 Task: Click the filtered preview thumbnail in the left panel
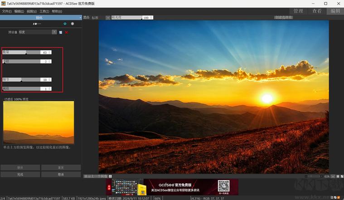coord(39,122)
